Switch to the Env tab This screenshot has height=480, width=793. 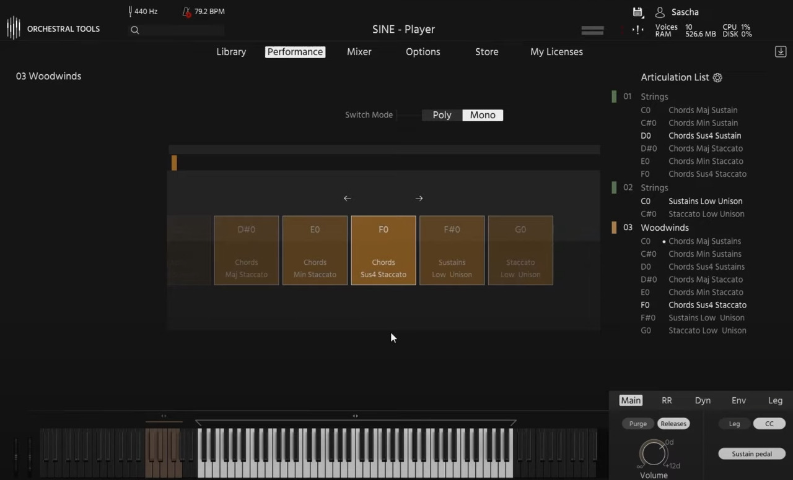point(738,401)
